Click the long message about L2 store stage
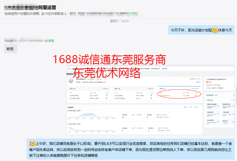Screen dimensions: 237x161 (130, 149)
